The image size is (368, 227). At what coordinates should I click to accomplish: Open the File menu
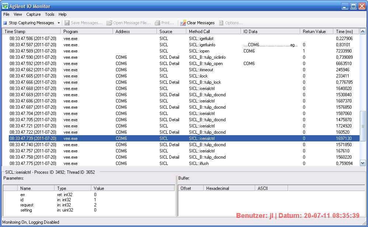pos(6,14)
